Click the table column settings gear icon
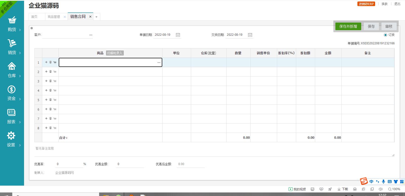The image size is (405, 196). pos(32,28)
